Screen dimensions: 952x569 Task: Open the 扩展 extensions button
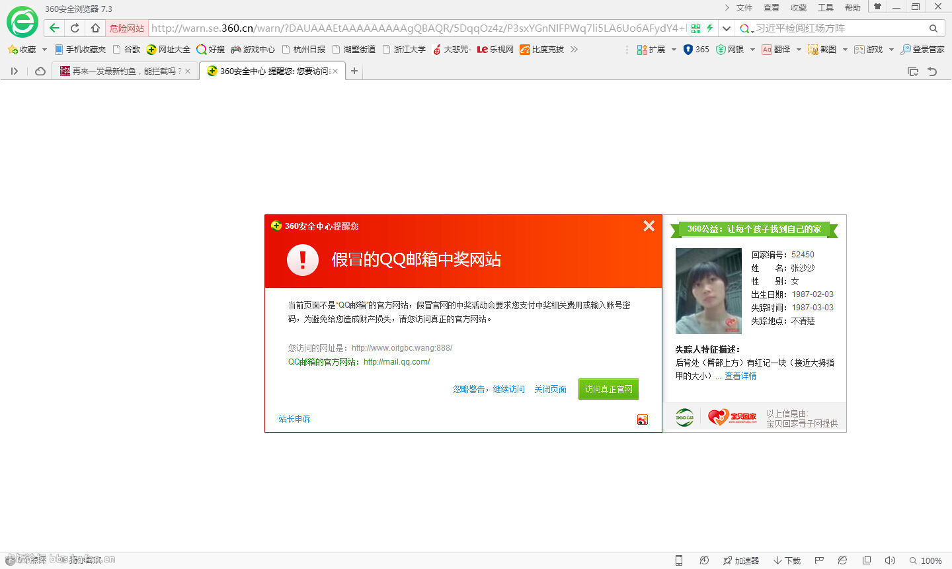(x=651, y=50)
